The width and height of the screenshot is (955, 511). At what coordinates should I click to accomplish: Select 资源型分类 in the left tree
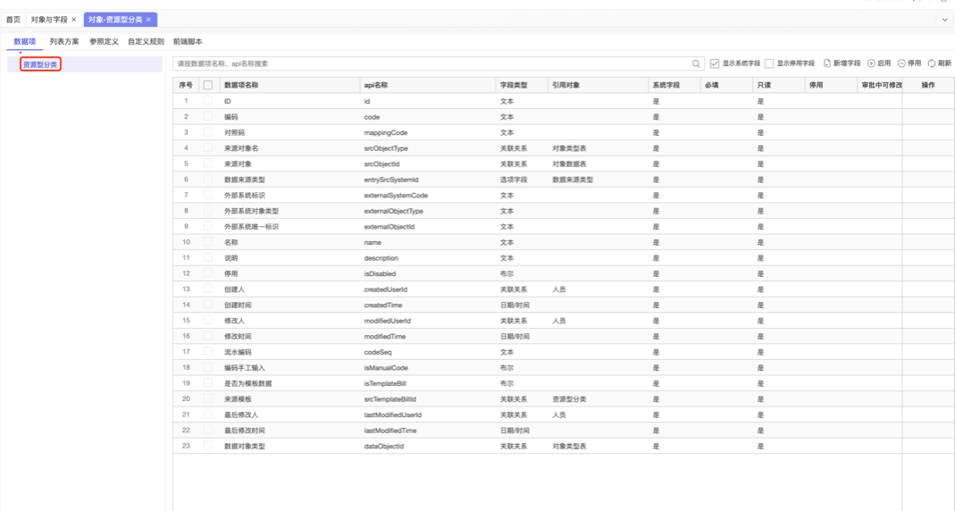pyautogui.click(x=40, y=64)
